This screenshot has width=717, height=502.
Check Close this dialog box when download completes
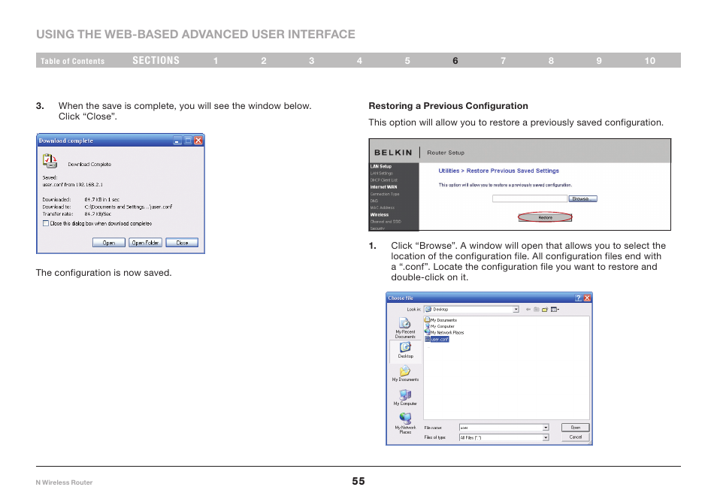[46, 223]
